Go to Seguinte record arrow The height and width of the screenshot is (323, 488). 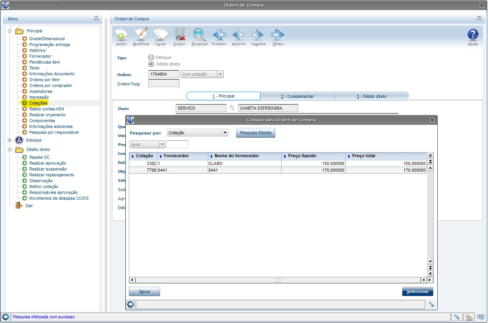(x=258, y=35)
